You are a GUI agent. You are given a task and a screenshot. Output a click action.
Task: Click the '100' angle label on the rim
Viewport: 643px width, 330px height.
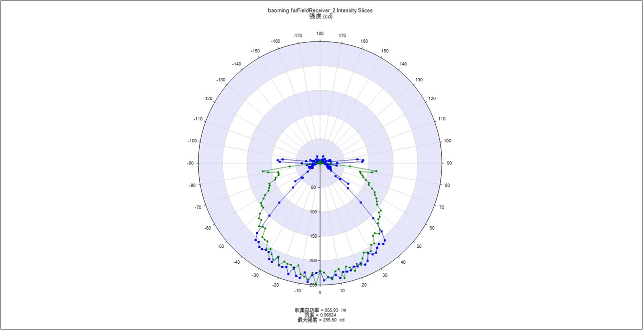(x=447, y=141)
